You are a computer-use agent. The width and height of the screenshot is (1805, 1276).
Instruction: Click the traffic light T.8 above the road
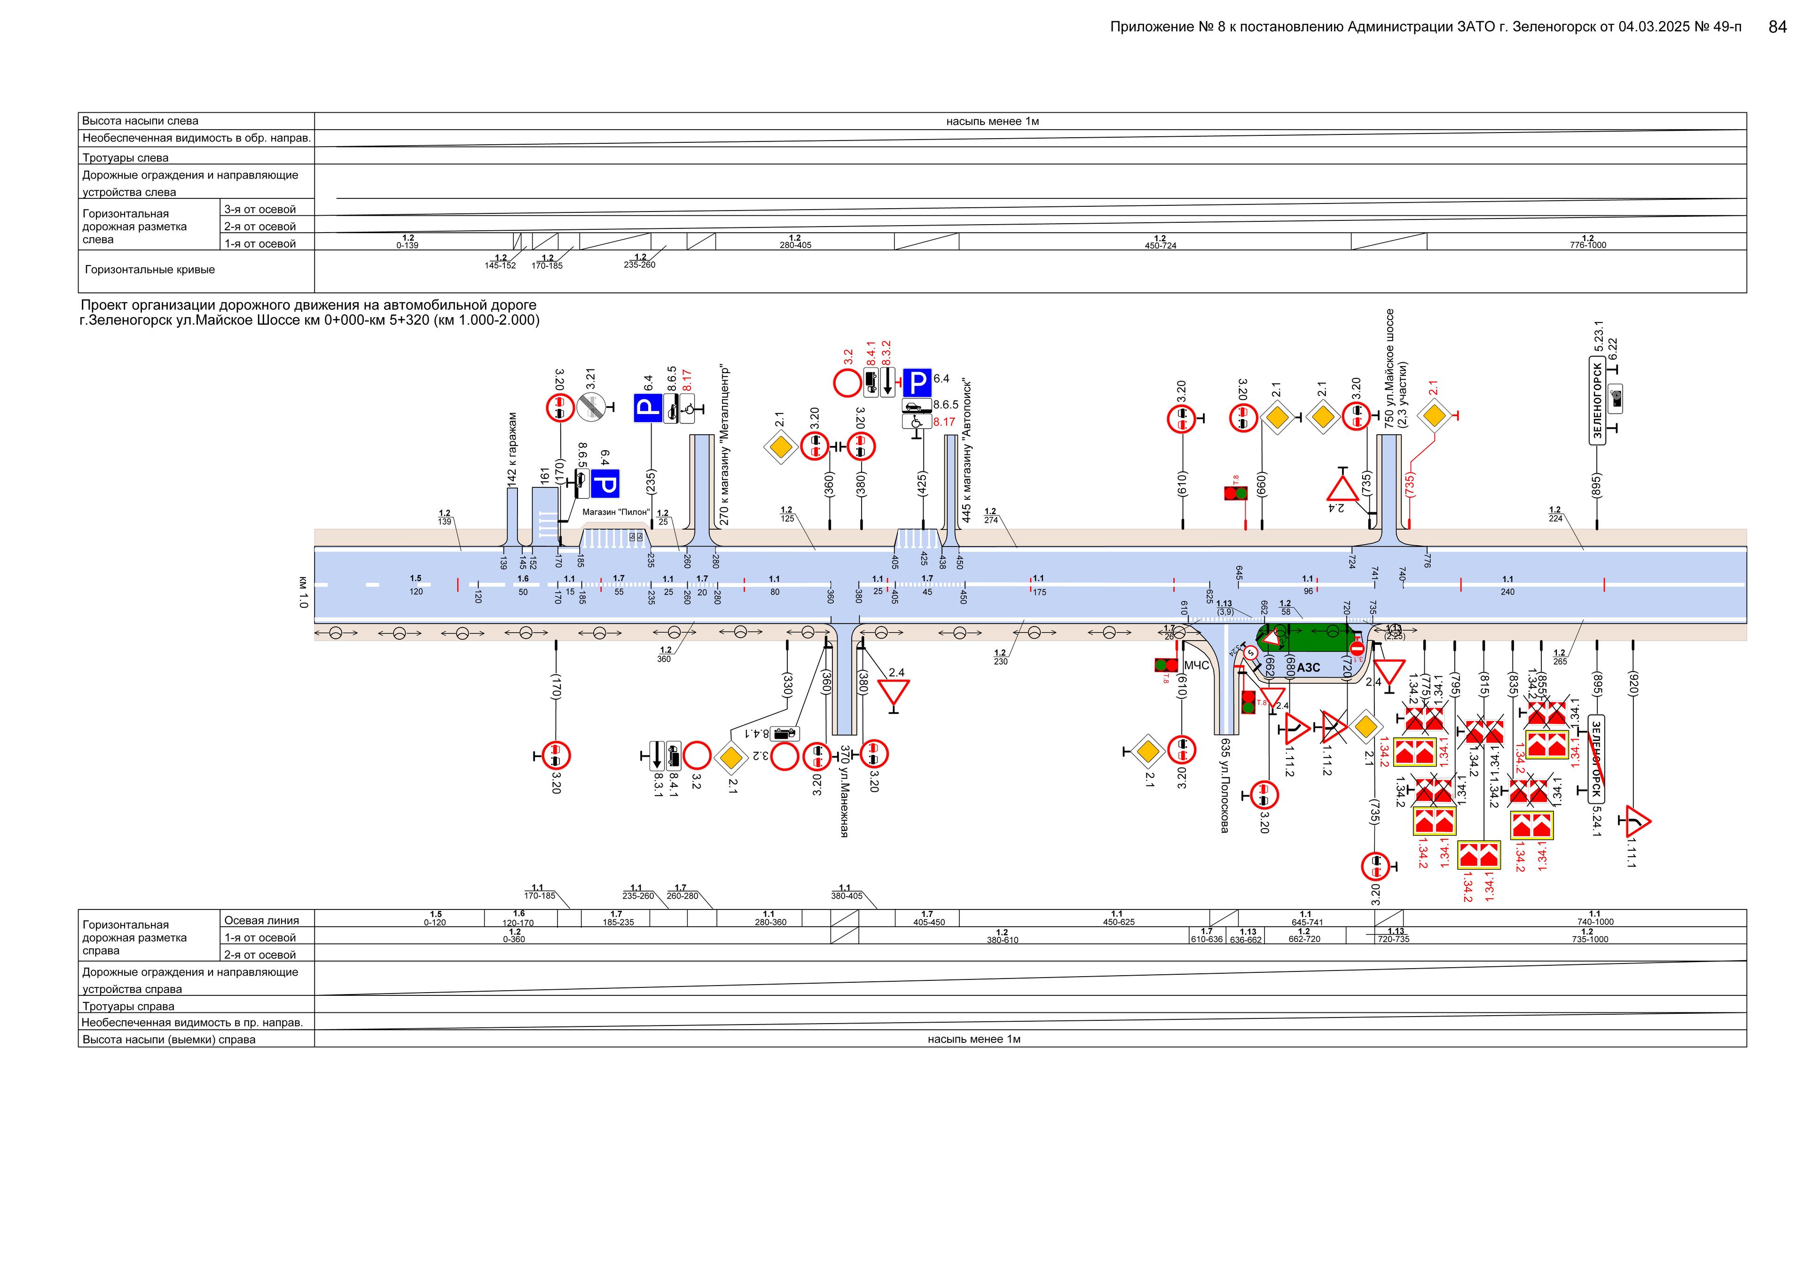tap(1236, 494)
